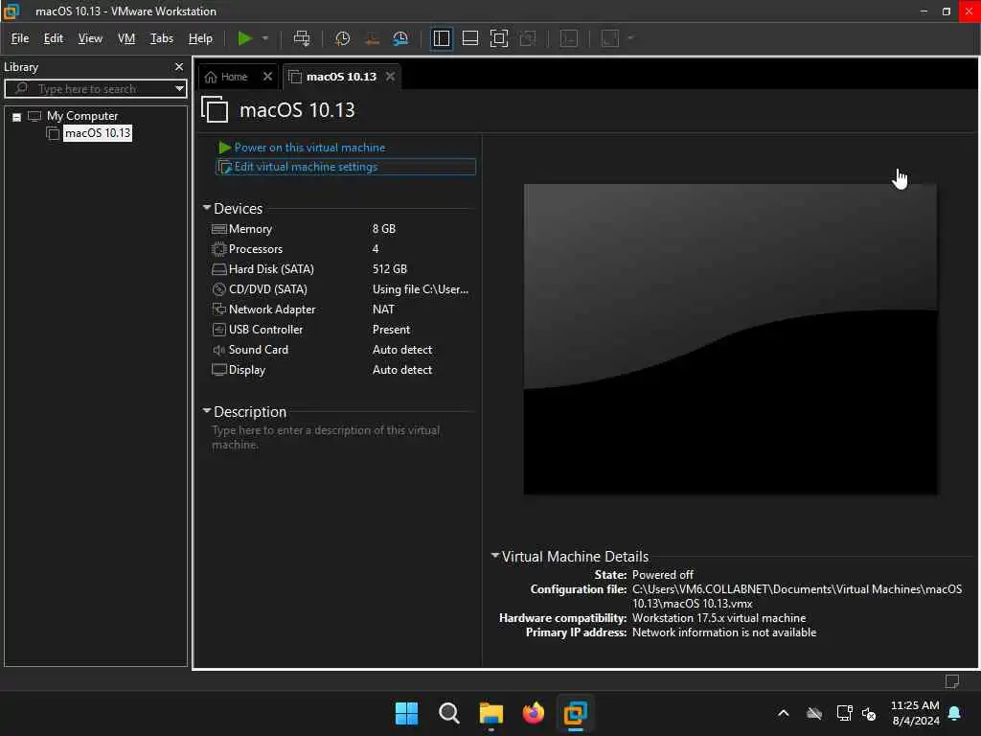Click the VMware Workstation taskbar icon

575,713
